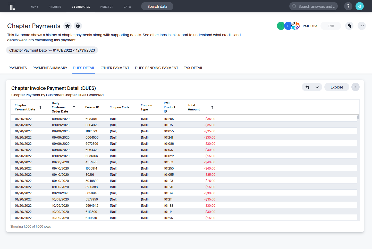This screenshot has width=372, height=249.
Task: Click the table vertical scrollbar thumb
Action: (x=358, y=117)
